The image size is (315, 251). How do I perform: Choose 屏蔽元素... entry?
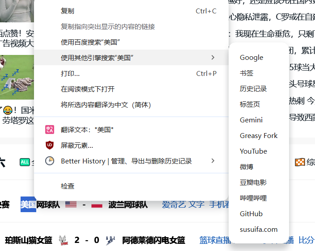132,145
